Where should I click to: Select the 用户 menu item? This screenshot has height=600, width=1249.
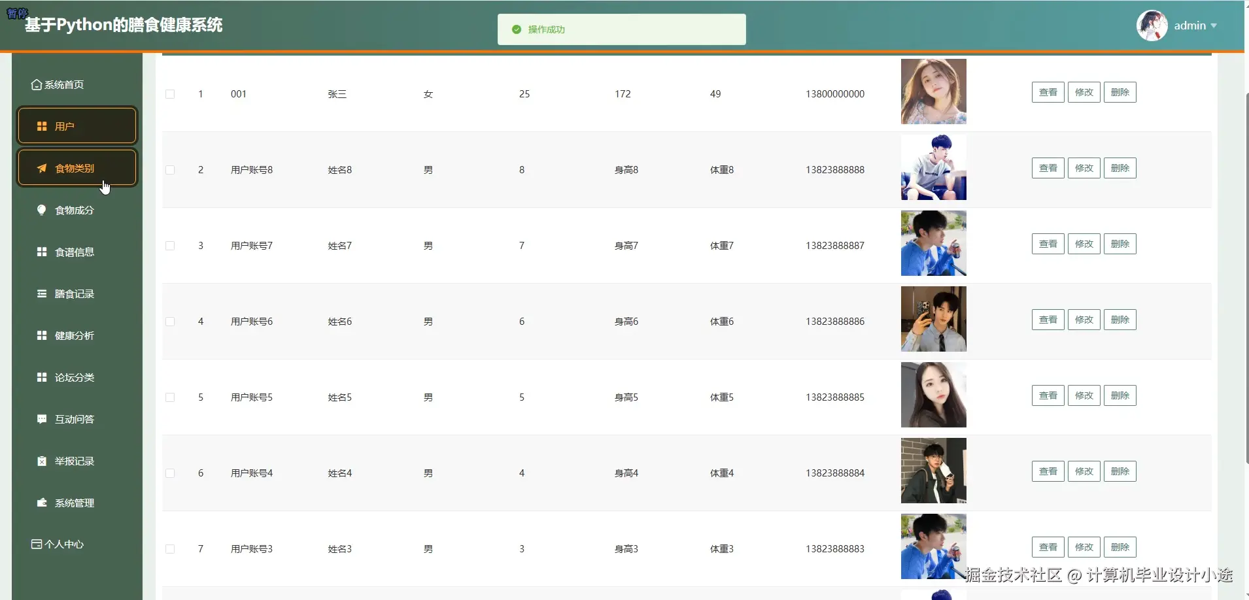(77, 126)
